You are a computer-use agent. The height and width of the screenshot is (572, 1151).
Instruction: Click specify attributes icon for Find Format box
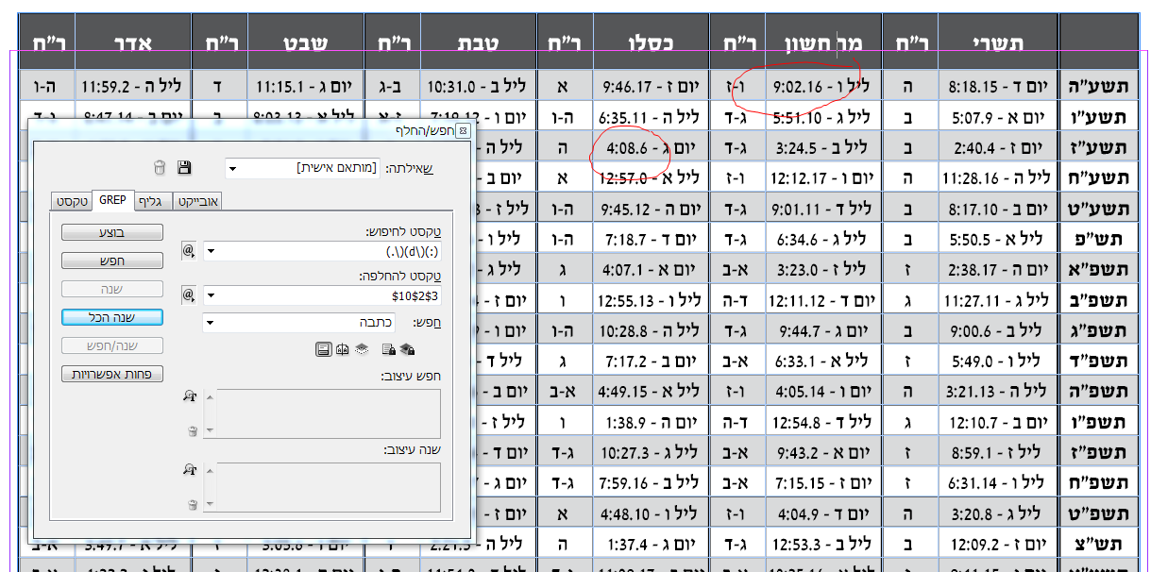coord(189,395)
